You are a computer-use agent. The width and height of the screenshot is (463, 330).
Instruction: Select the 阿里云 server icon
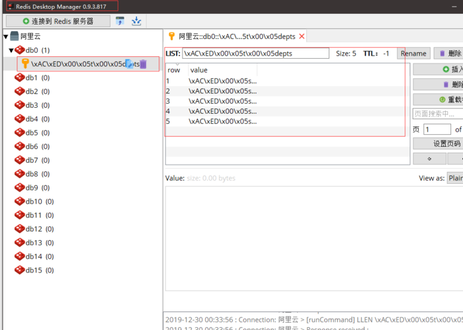(14, 36)
